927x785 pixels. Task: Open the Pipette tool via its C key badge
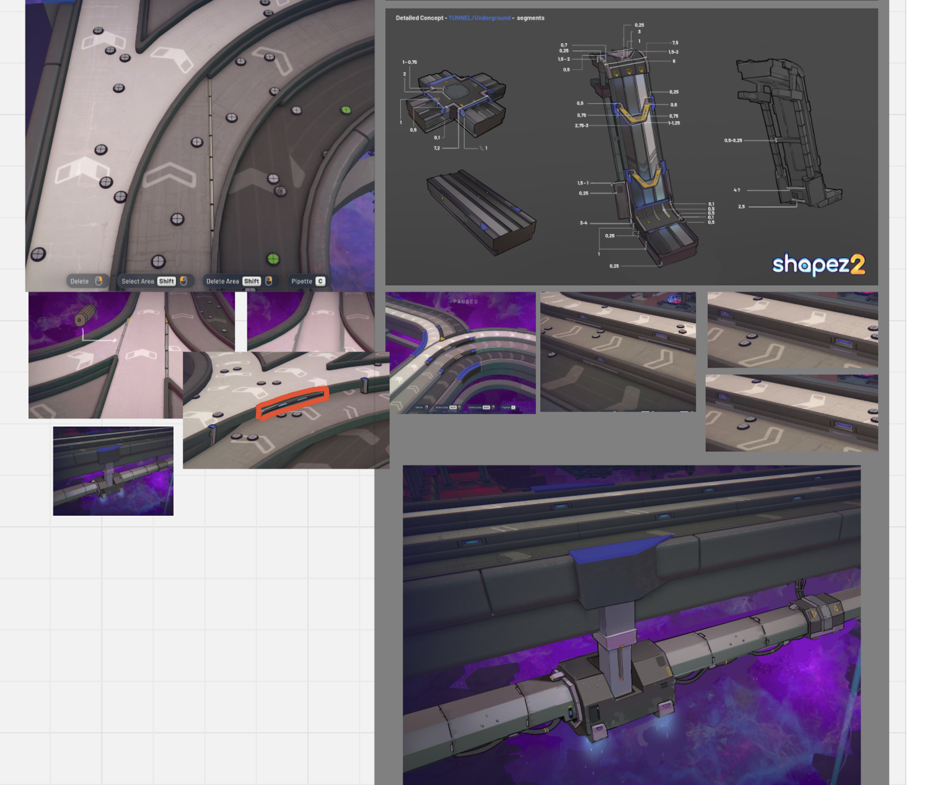320,280
